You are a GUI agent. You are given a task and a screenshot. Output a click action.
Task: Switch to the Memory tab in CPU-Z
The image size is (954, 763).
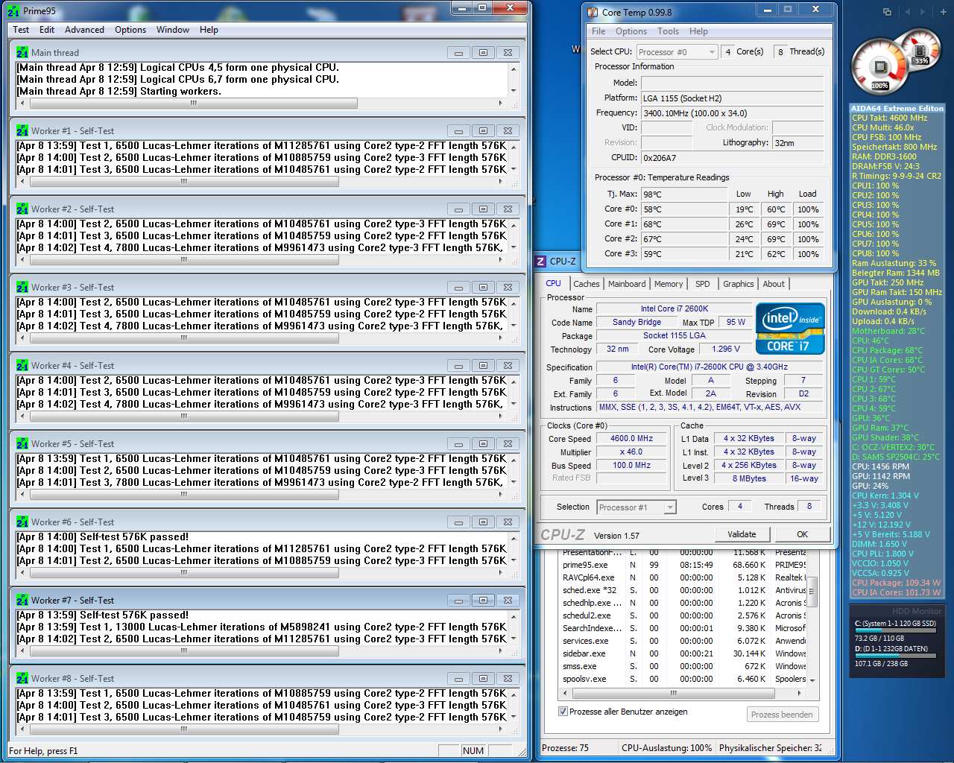pyautogui.click(x=669, y=284)
